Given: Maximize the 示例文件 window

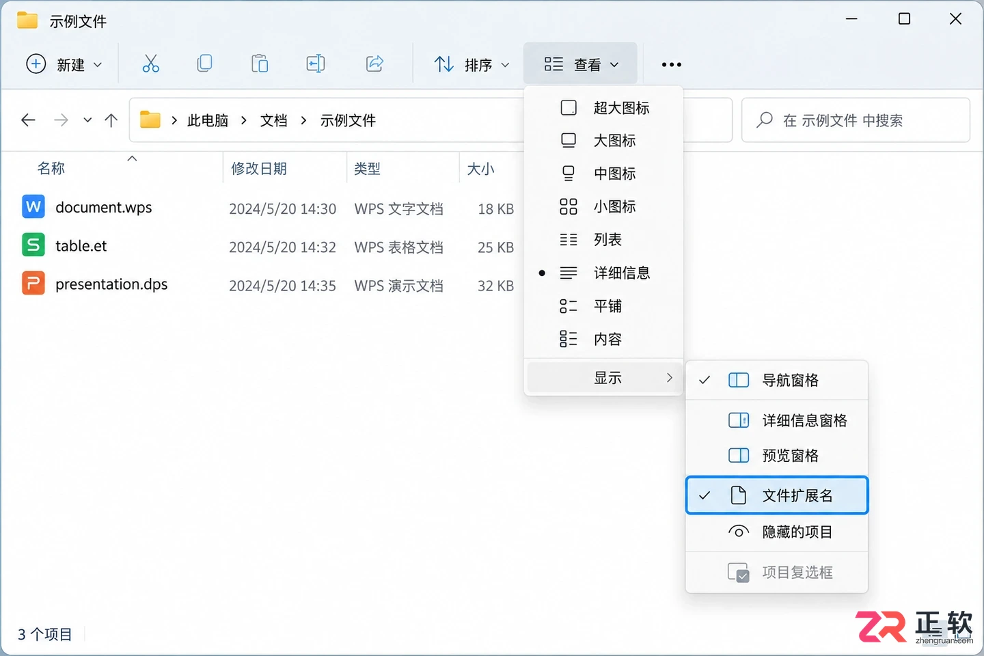Looking at the screenshot, I should click(904, 19).
